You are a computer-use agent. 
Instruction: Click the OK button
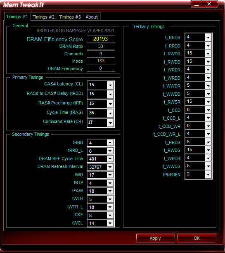(197, 238)
